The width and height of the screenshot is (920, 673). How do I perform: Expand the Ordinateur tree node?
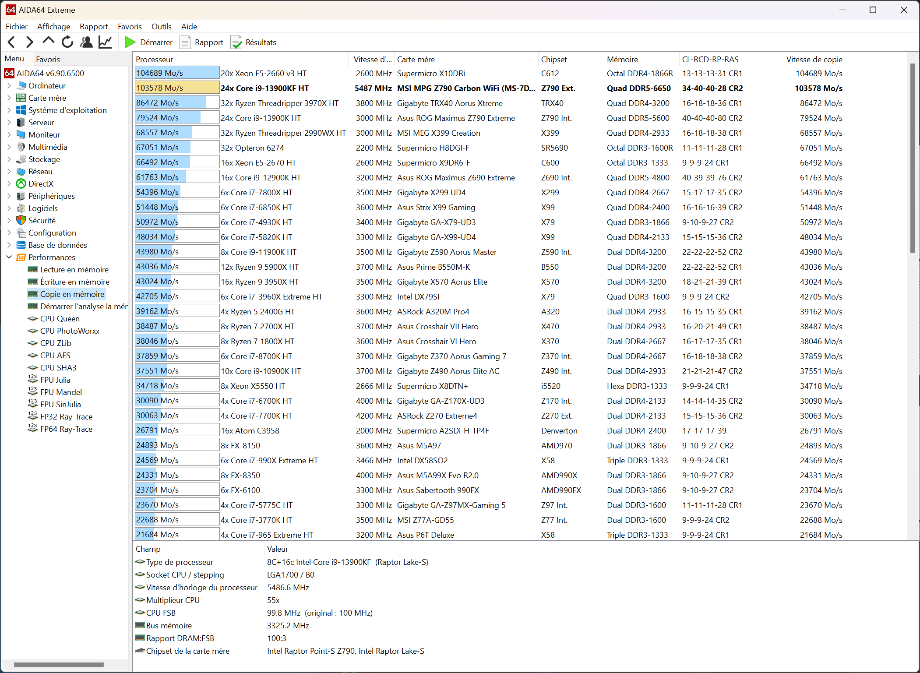click(x=9, y=86)
